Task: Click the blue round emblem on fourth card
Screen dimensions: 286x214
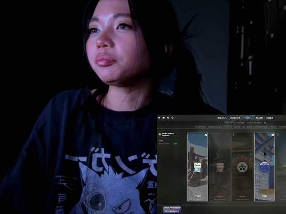Action: click(x=265, y=167)
